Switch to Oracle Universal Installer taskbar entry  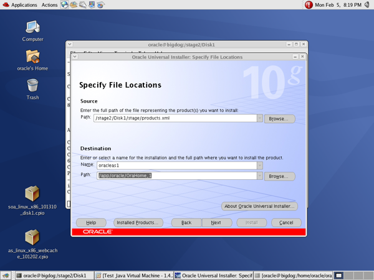[x=213, y=276]
